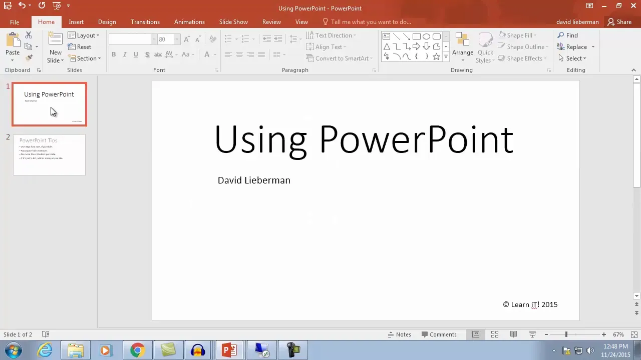Click the Save icon in Quick Access Toolbar
Viewport: 641px width, 360px height.
pyautogui.click(x=8, y=5)
